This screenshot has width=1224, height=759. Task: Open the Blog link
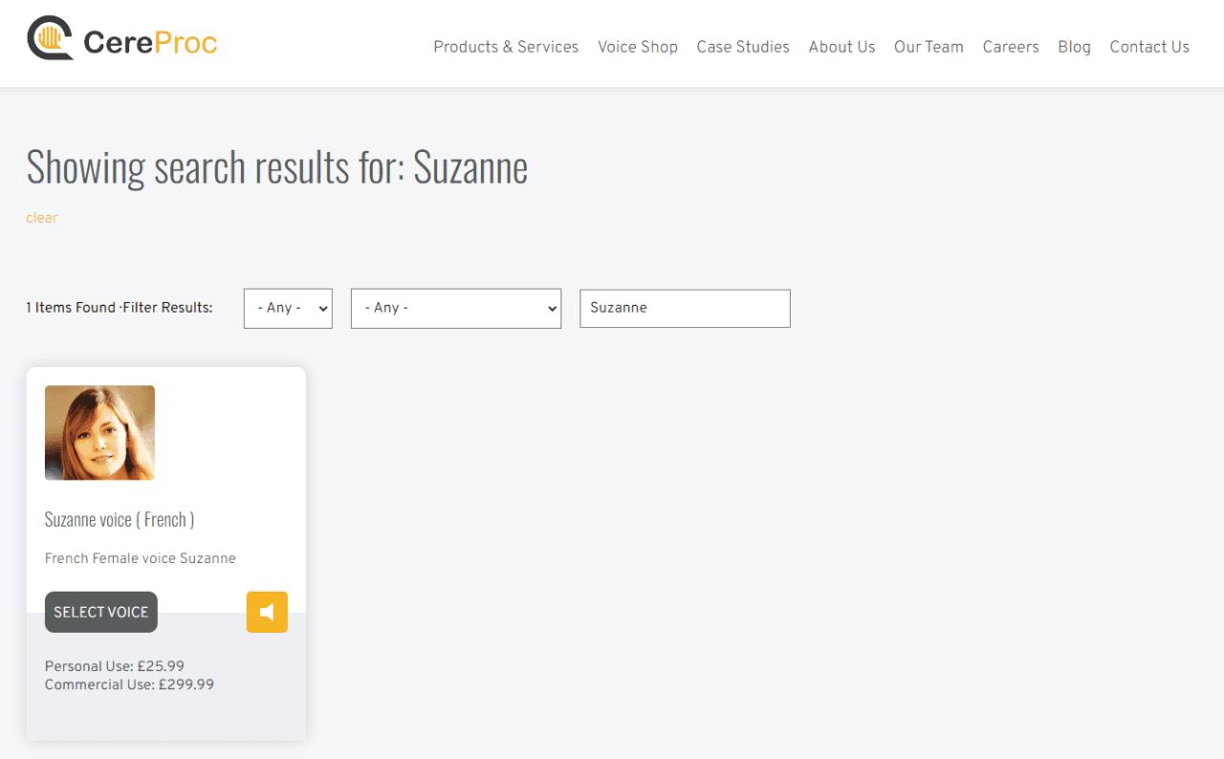click(1074, 47)
